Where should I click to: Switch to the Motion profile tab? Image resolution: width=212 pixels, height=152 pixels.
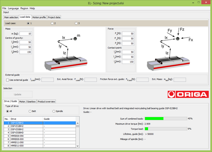tap(39, 17)
